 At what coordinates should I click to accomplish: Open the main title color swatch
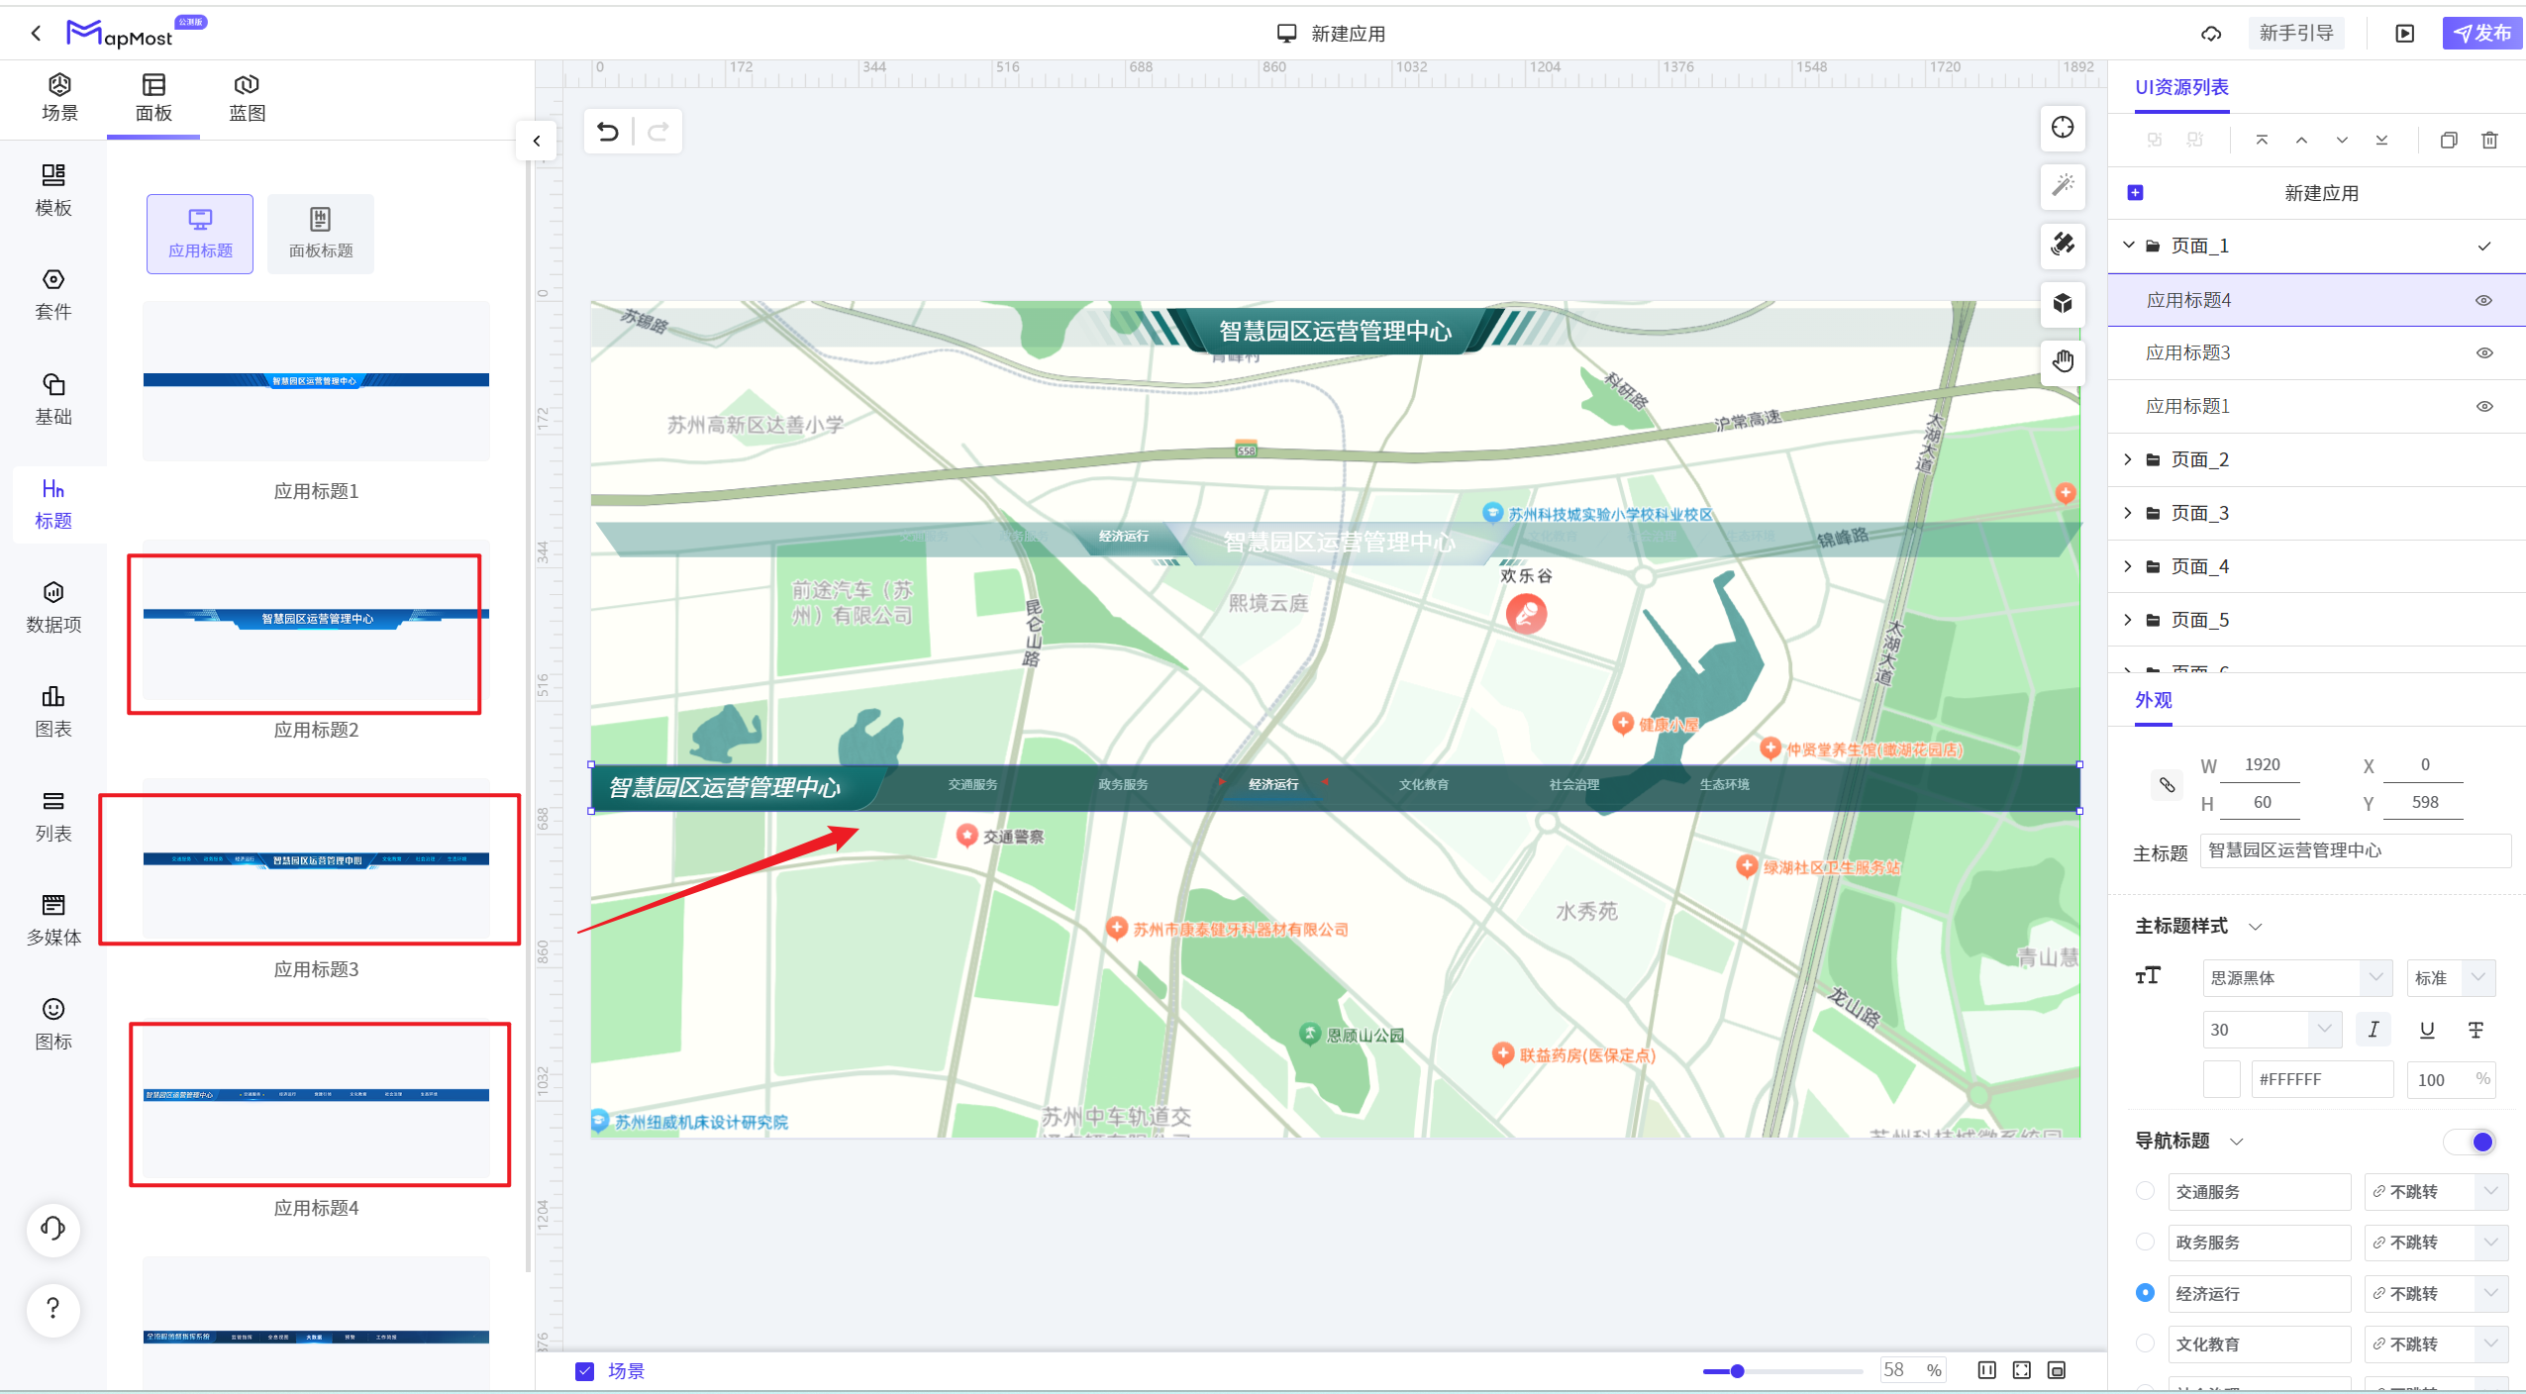pyautogui.click(x=2221, y=1079)
